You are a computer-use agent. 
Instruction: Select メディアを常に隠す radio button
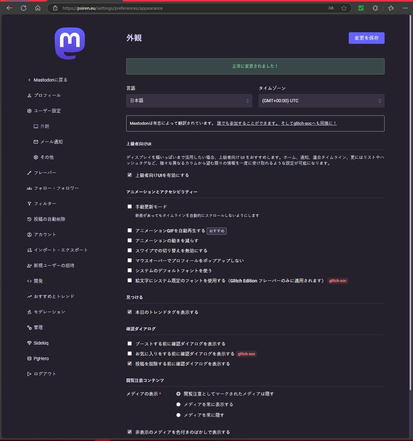(x=178, y=415)
